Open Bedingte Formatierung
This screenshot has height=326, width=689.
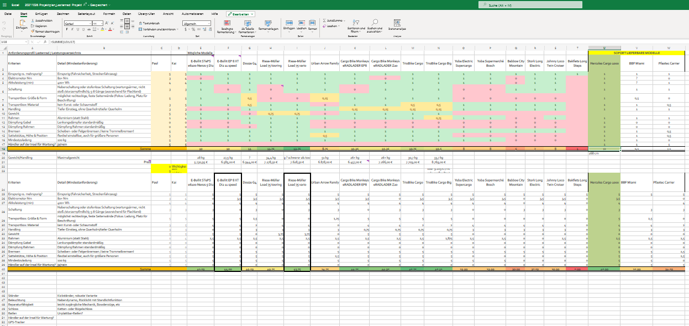click(x=227, y=28)
